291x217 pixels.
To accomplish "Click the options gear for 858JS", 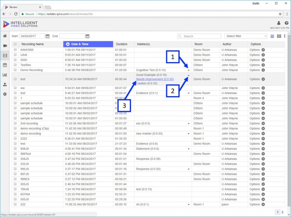I will pyautogui.click(x=263, y=149).
